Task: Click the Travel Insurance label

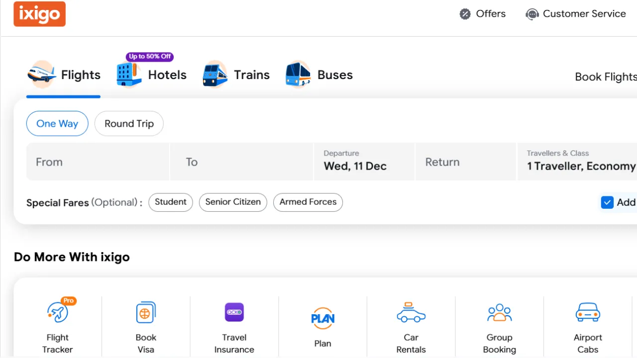Action: pyautogui.click(x=234, y=344)
